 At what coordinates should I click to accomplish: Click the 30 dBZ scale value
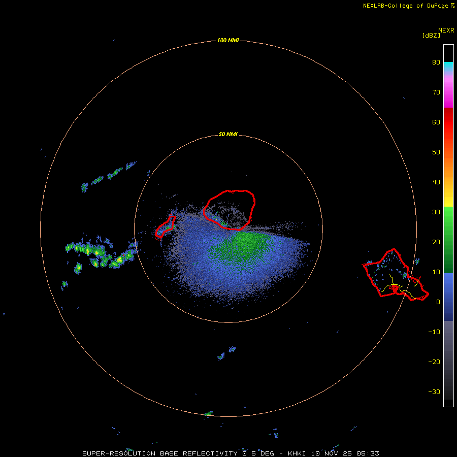pos(436,212)
